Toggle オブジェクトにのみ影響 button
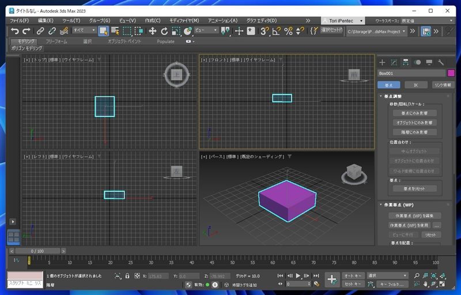 pos(414,123)
